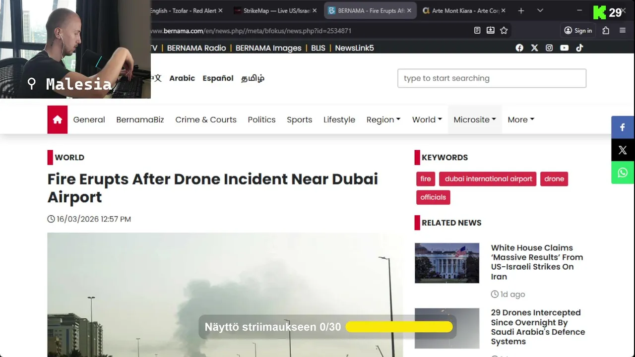Expand the More dropdown menu
Screen dimensions: 635x357
(521, 119)
